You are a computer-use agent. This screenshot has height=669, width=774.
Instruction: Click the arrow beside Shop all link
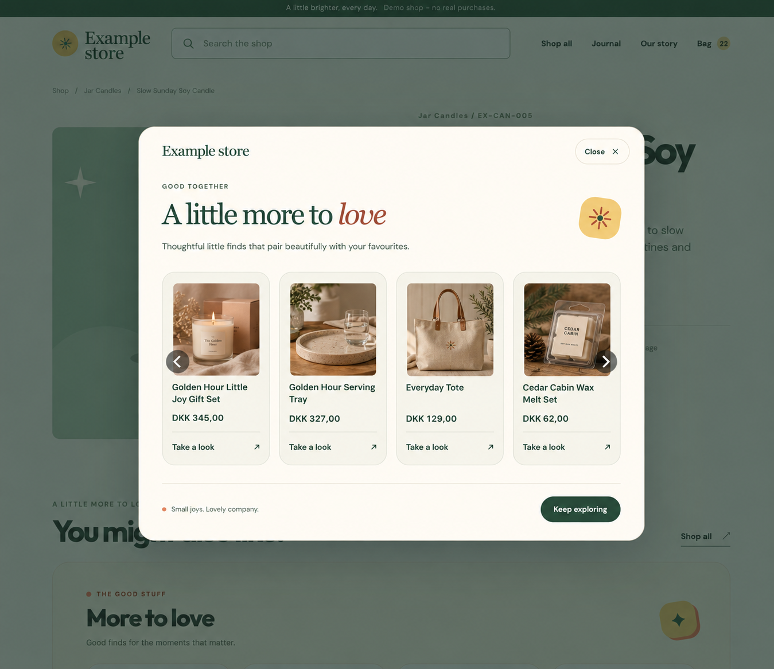(x=726, y=536)
